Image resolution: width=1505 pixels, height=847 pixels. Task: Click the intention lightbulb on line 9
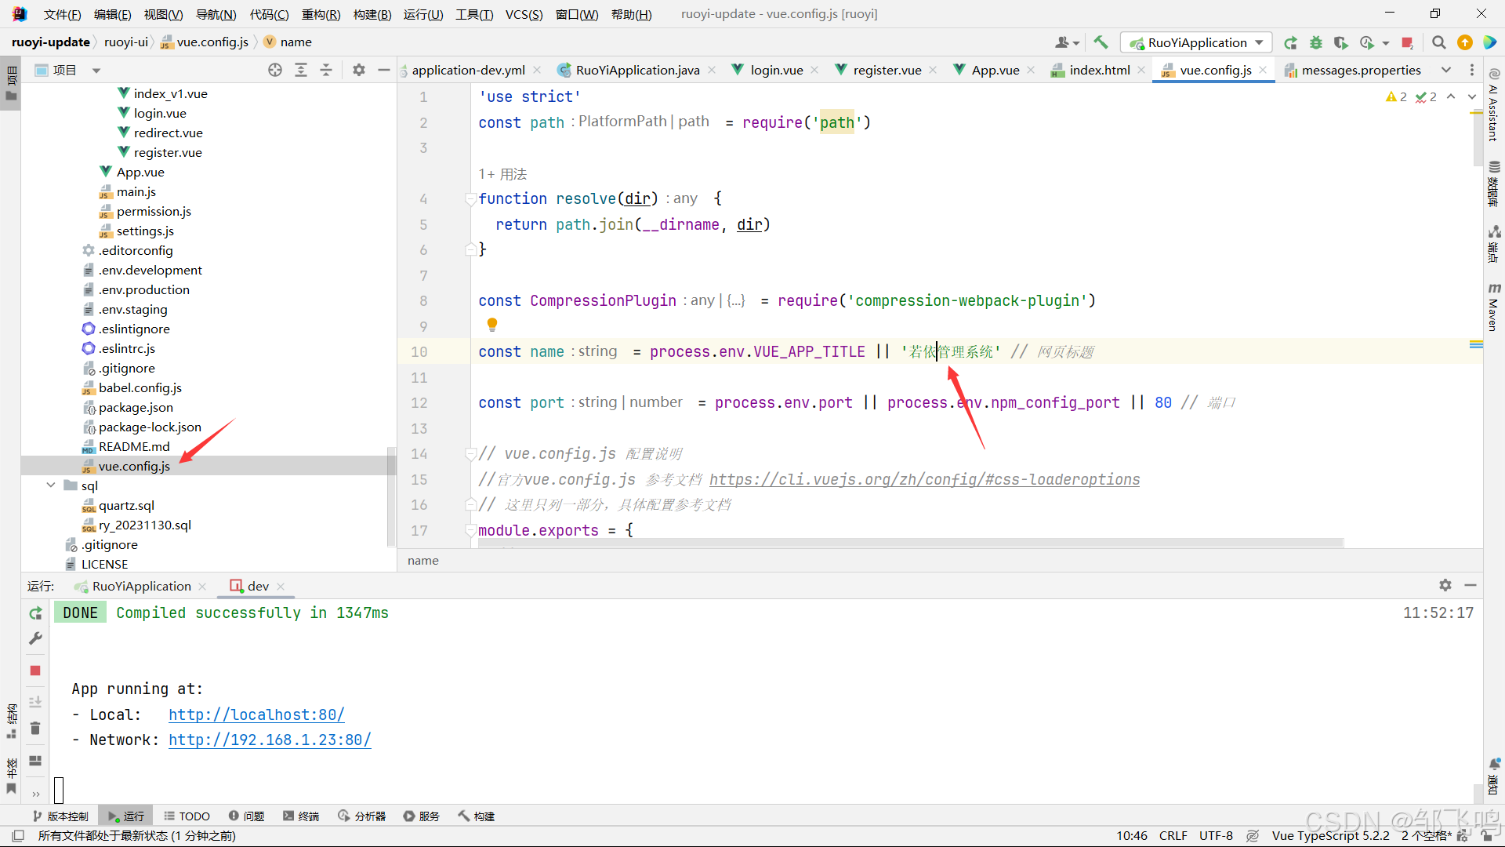pos(492,325)
